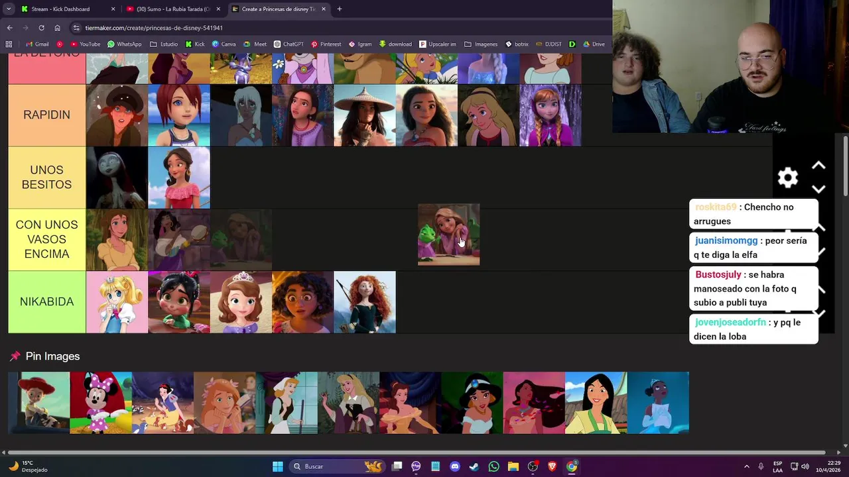This screenshot has height=477, width=849.
Task: Select the Anna image in the Rapidin row
Action: pos(551,115)
